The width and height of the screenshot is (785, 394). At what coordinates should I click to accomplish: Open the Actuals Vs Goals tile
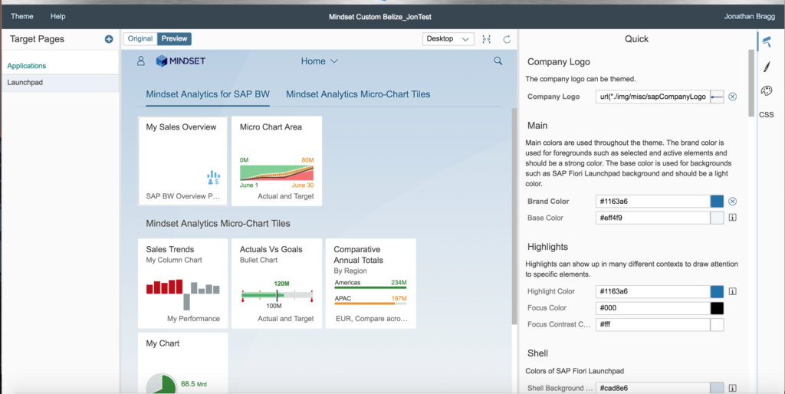[x=277, y=284]
